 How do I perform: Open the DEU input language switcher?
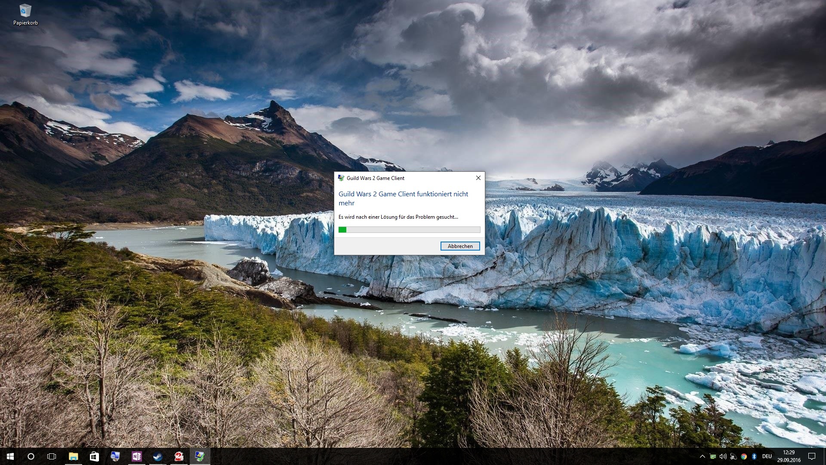[x=767, y=456]
